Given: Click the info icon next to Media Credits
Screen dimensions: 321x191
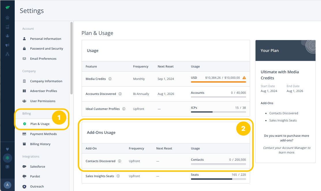Looking at the screenshot, I should click(x=110, y=79).
